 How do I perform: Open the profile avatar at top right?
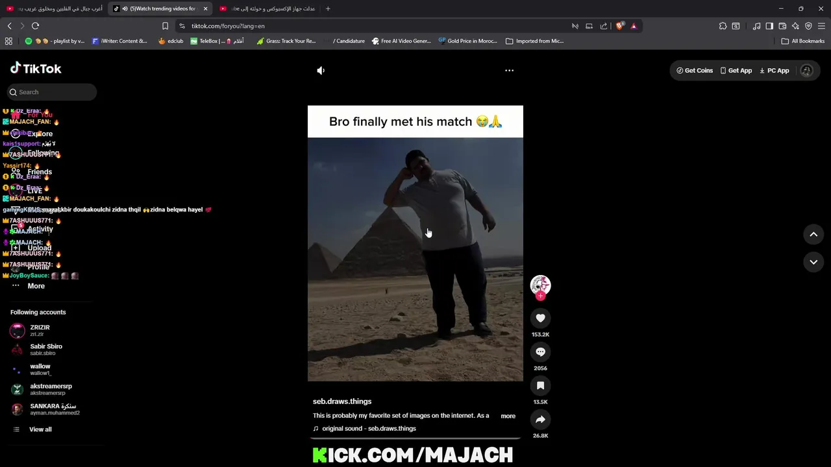coord(806,71)
